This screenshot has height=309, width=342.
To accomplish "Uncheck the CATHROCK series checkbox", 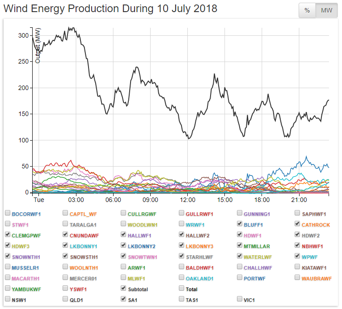I will pos(298,224).
